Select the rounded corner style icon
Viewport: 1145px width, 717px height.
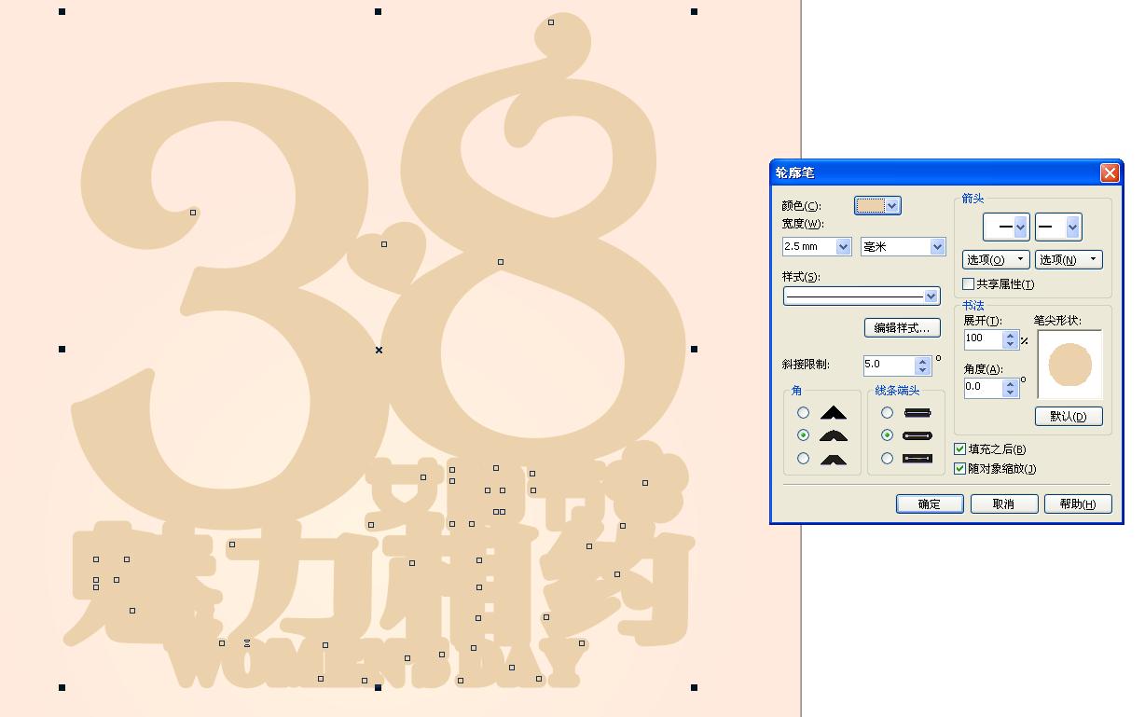click(x=804, y=434)
